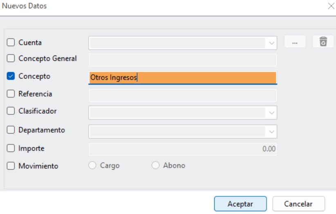336x214 pixels.
Task: Enable the Referencia checkbox
Action: (x=11, y=94)
